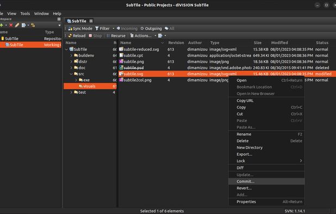336x214 pixels.
Task: Choose Open from context menu
Action: [266, 80]
